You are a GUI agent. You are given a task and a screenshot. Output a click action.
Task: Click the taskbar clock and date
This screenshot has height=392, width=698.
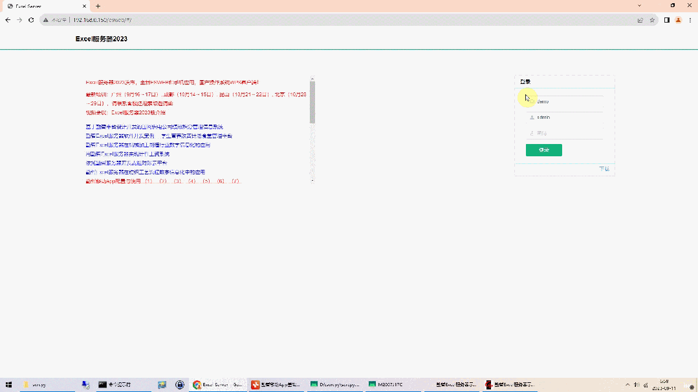coord(664,385)
